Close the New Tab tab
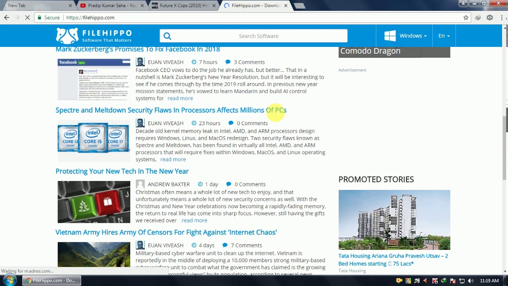The height and width of the screenshot is (286, 508). tap(71, 6)
